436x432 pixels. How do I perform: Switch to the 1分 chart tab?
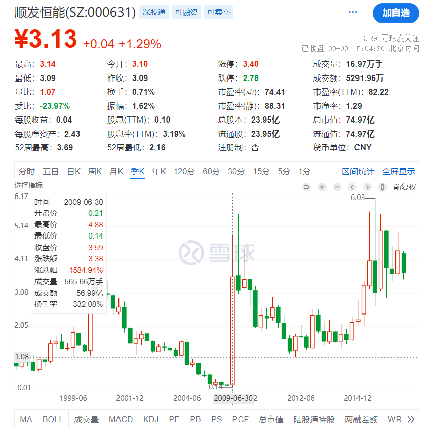pos(304,171)
